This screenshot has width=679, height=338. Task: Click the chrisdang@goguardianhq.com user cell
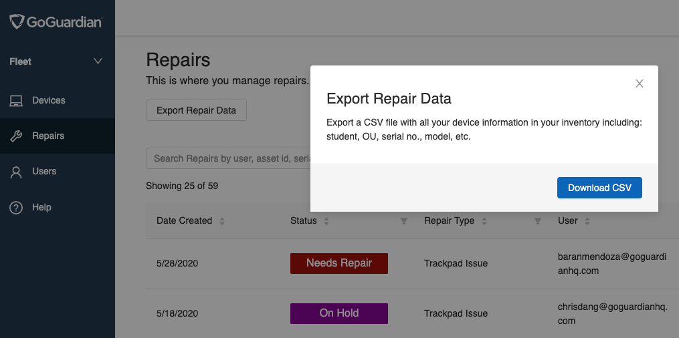tap(613, 314)
